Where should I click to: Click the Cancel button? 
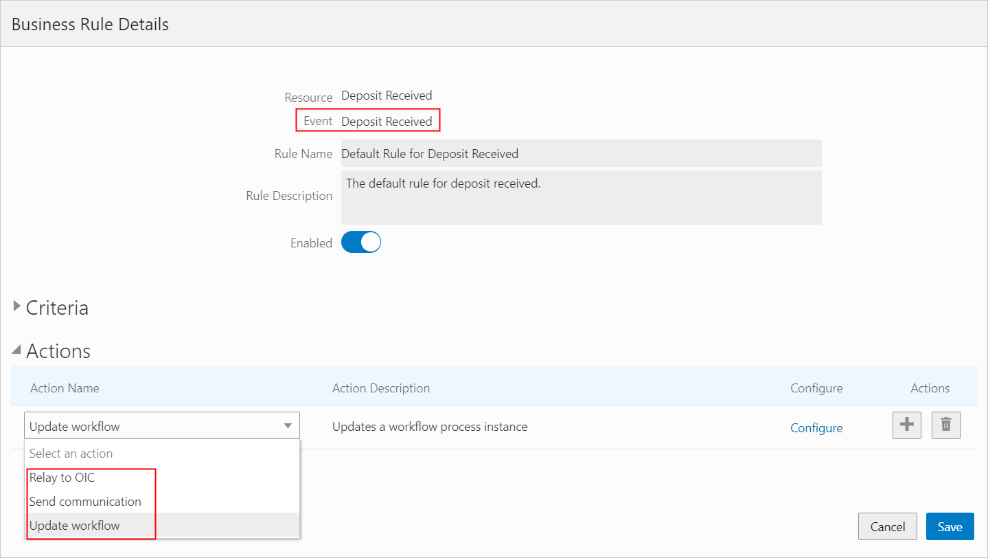tap(887, 527)
